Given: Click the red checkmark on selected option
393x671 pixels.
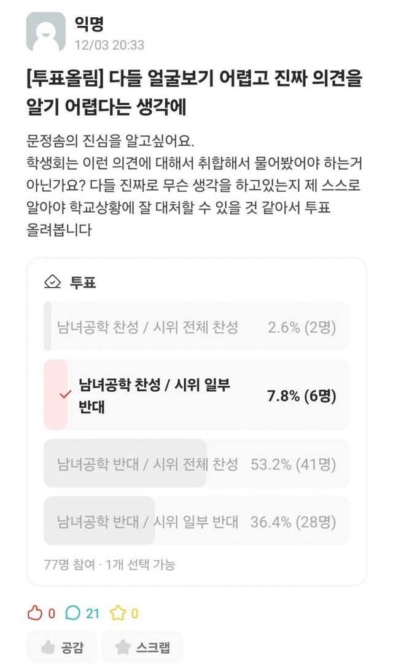Looking at the screenshot, I should [x=61, y=394].
